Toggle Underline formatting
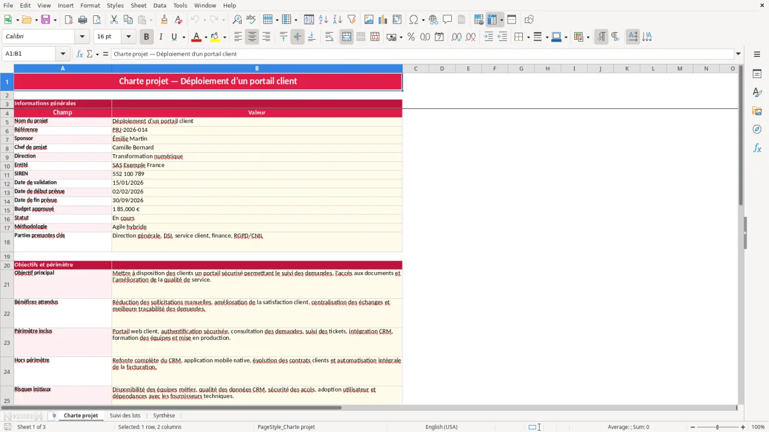Image resolution: width=769 pixels, height=432 pixels. pos(174,37)
